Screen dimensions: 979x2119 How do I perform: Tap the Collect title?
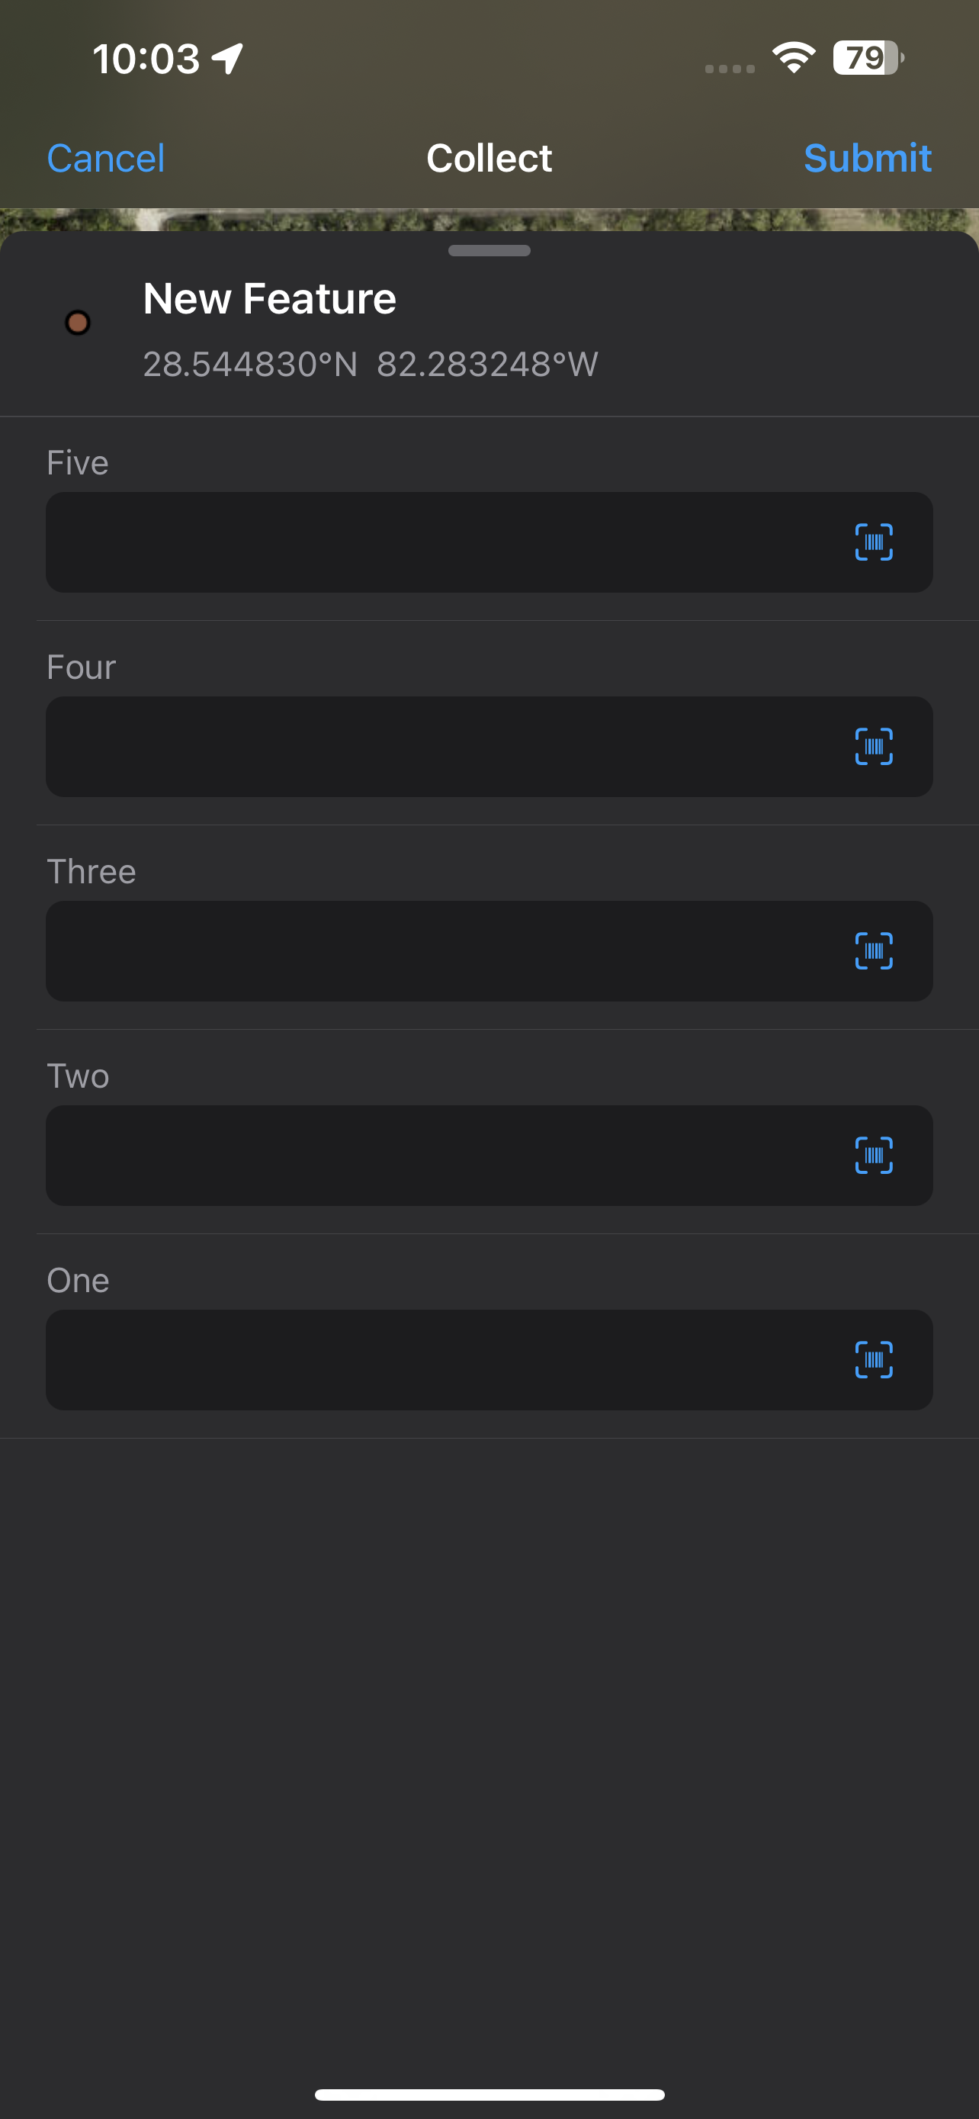pos(489,157)
